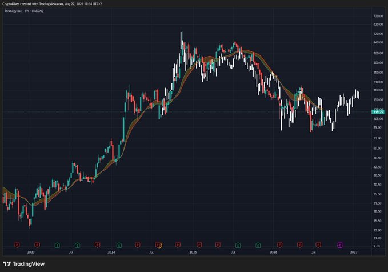This screenshot has height=272, width=388.
Task: Click the 520.00 price axis label
Action: tap(378, 34)
